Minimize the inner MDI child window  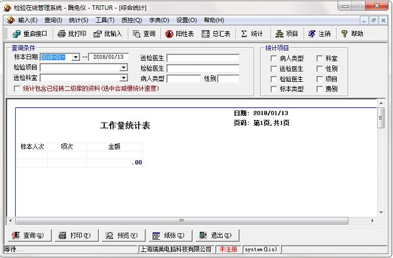tap(364, 20)
